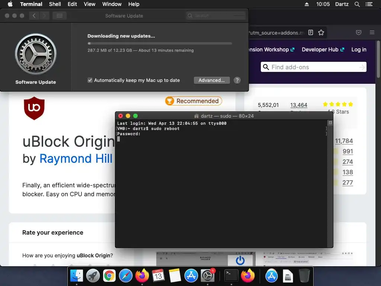Click the Firefox page scrollbar
381x286 pixels.
click(378, 59)
